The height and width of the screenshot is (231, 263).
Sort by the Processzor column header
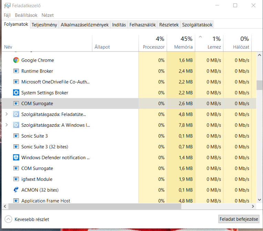pyautogui.click(x=153, y=43)
